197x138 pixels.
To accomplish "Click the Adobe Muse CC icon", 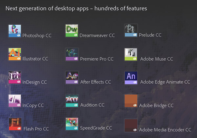I will [131, 55].
